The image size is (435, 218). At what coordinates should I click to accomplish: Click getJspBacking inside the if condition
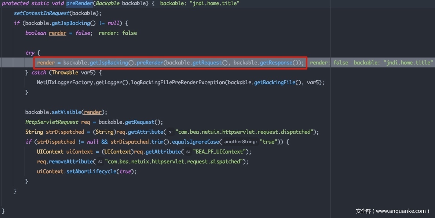tap(72, 23)
